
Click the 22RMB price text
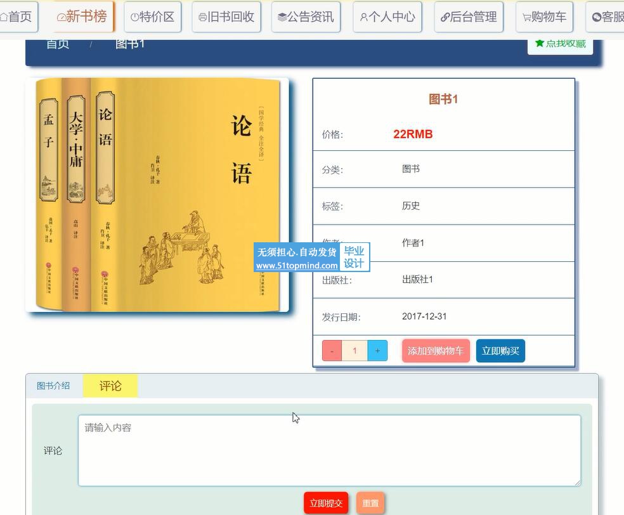pyautogui.click(x=413, y=134)
